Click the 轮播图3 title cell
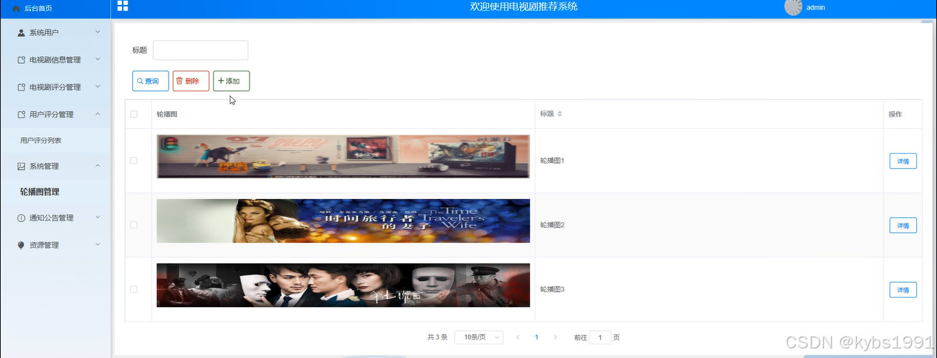 coord(552,289)
